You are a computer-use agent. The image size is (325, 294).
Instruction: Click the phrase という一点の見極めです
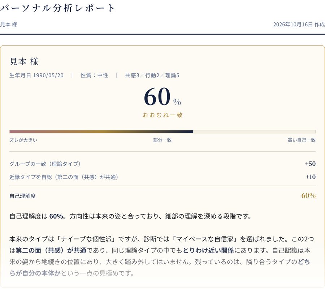[97, 273]
